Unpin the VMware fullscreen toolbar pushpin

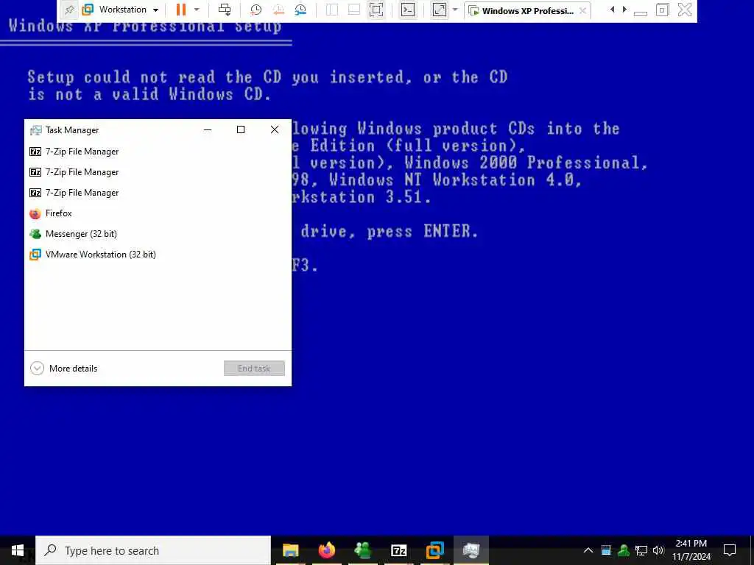[x=69, y=10]
